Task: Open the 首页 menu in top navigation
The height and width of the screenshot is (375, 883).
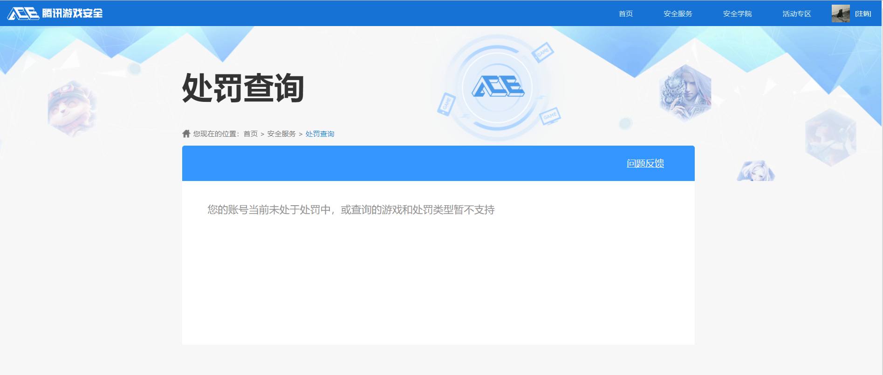Action: [x=625, y=14]
